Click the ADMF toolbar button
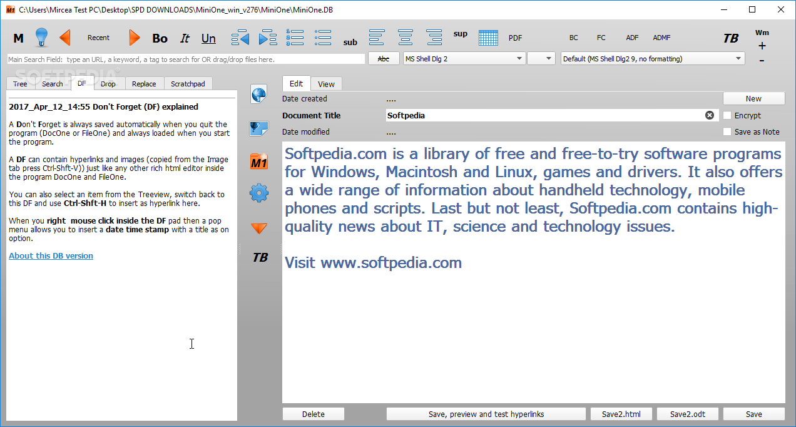Image resolution: width=796 pixels, height=427 pixels. tap(662, 38)
